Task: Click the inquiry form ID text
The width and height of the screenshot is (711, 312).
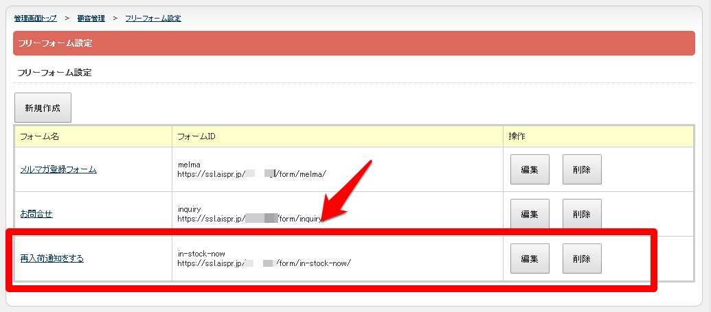Action: point(190,209)
